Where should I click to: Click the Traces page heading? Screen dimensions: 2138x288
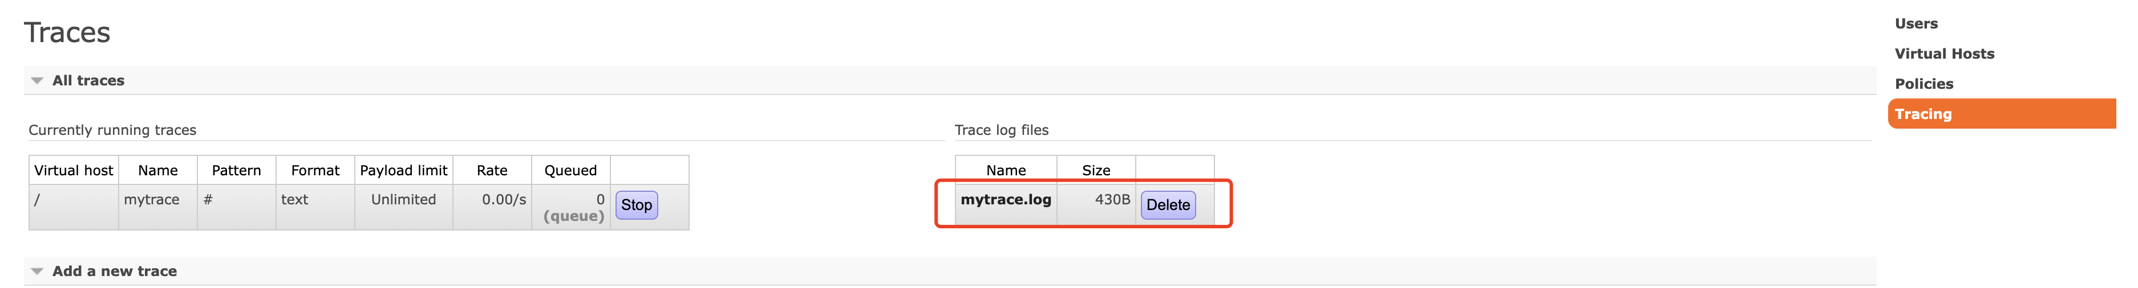(x=67, y=32)
